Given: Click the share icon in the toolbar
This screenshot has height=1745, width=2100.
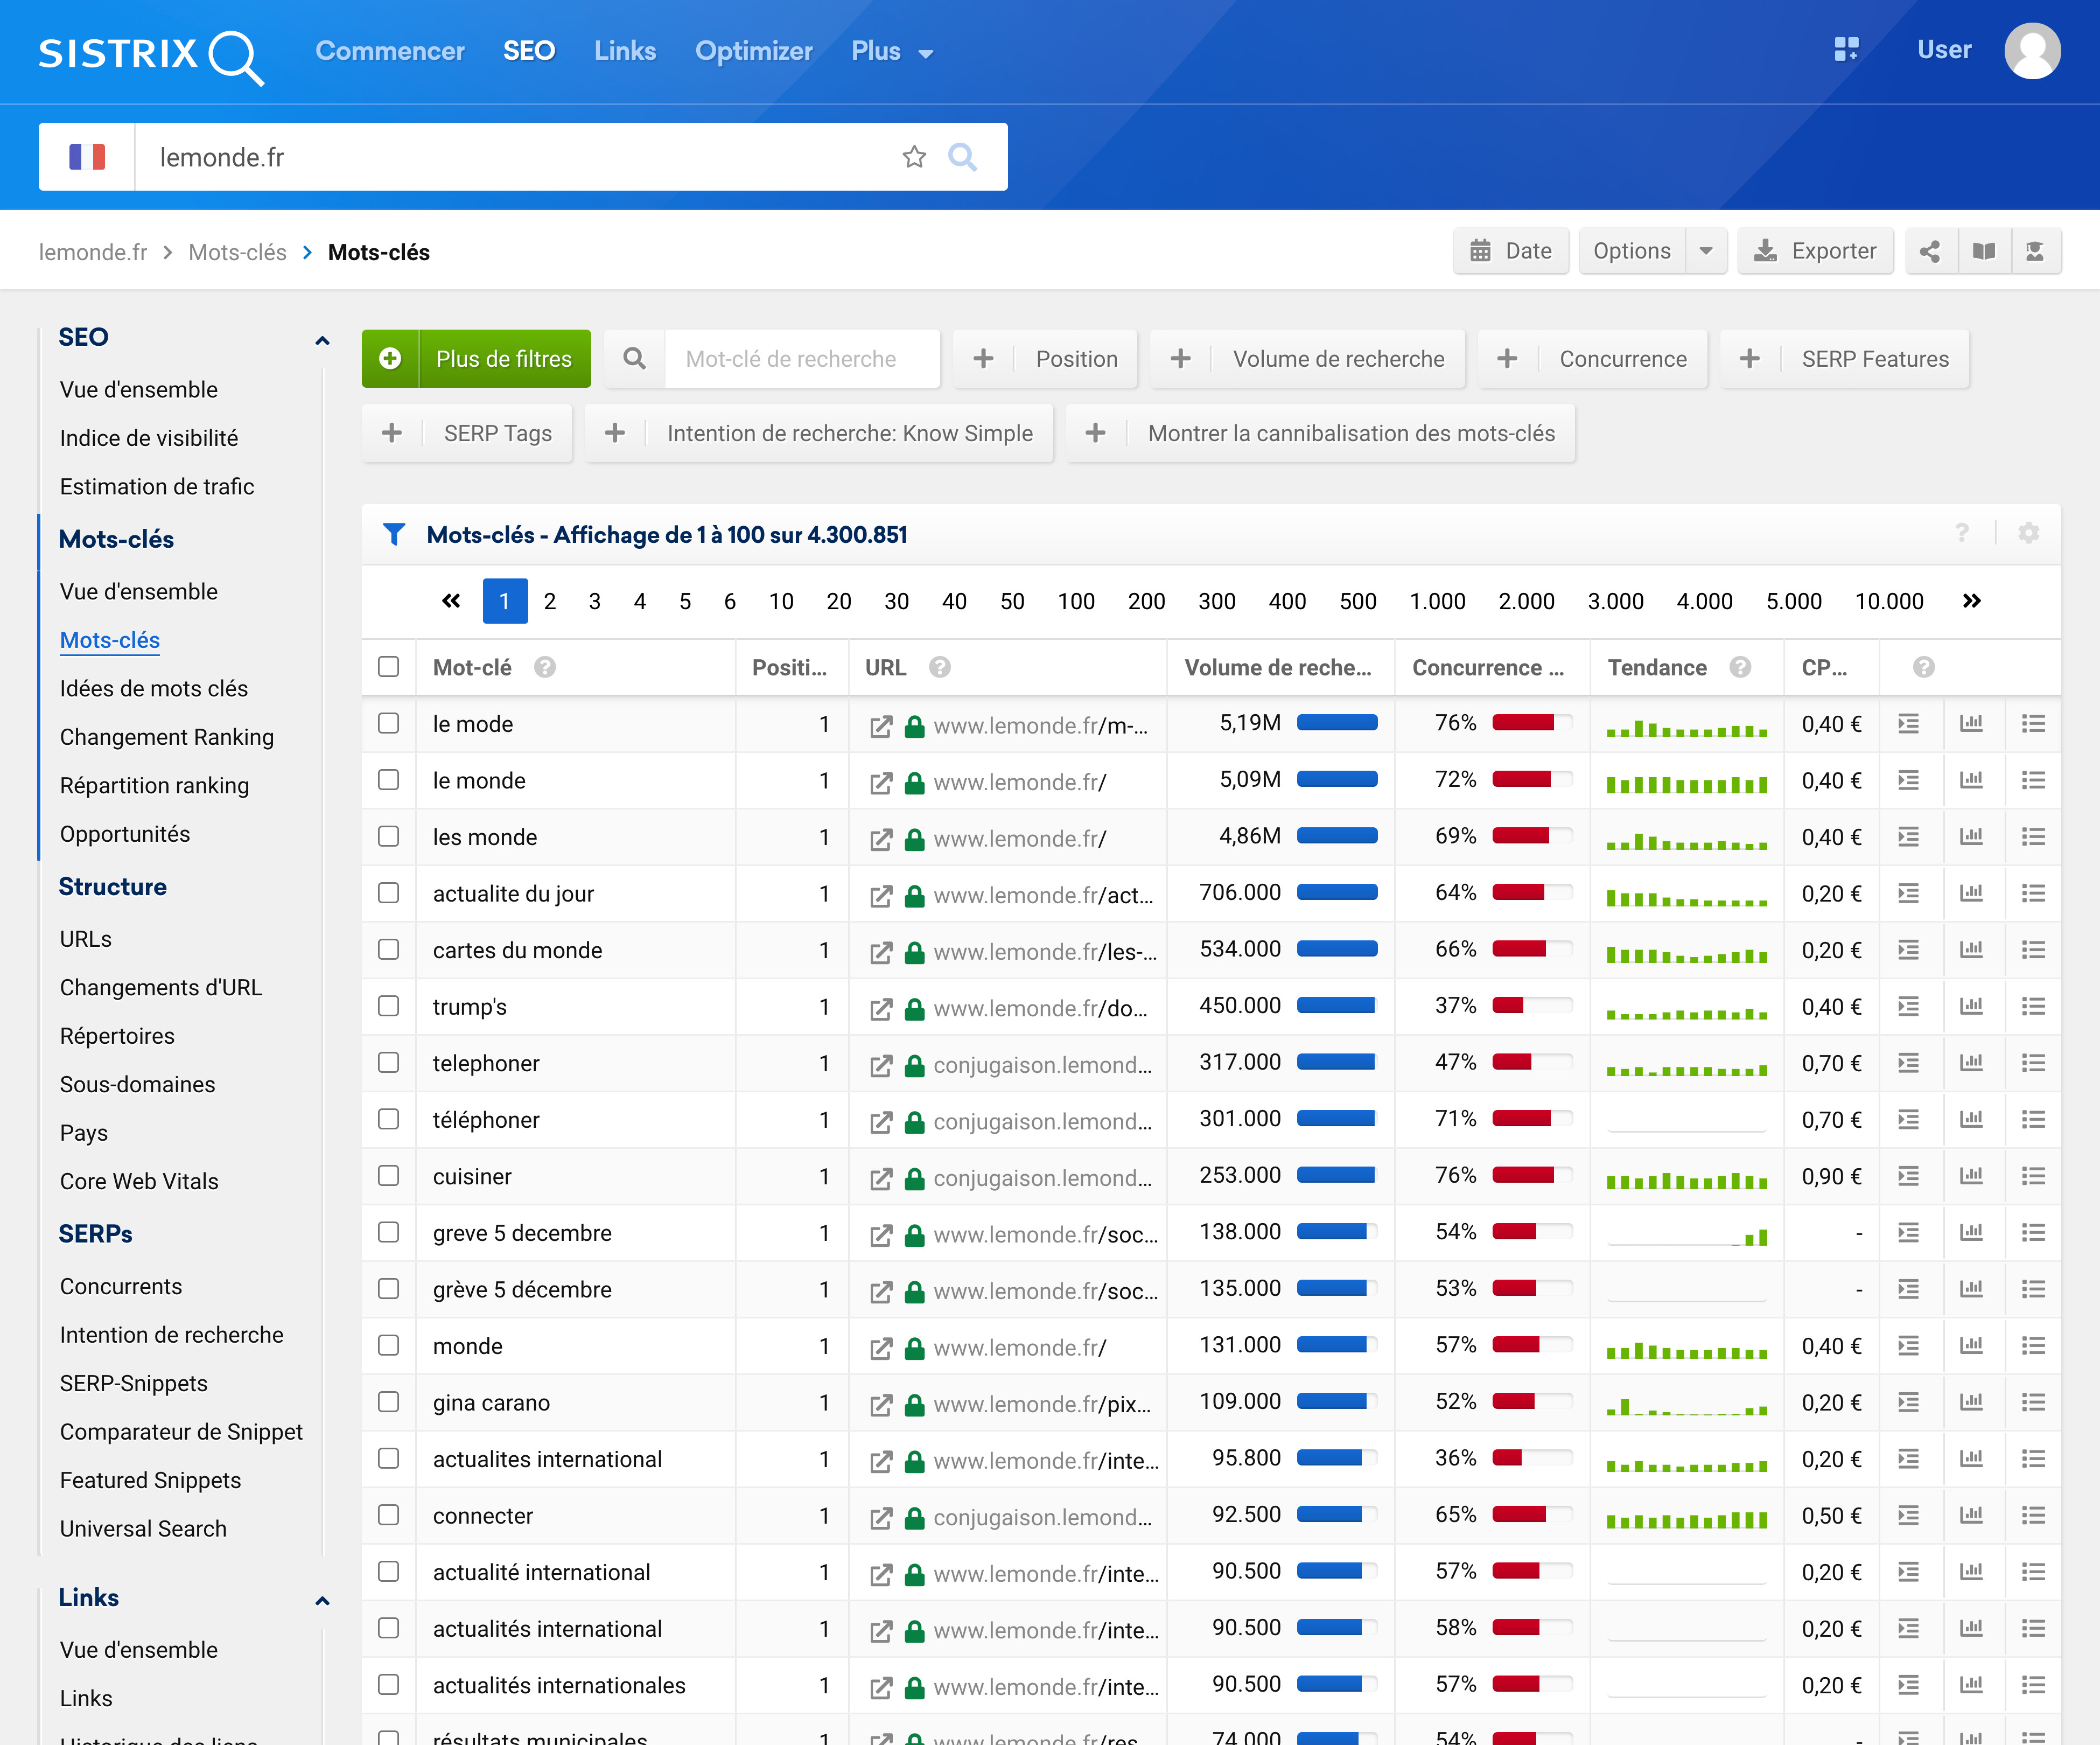Looking at the screenshot, I should pyautogui.click(x=1930, y=251).
